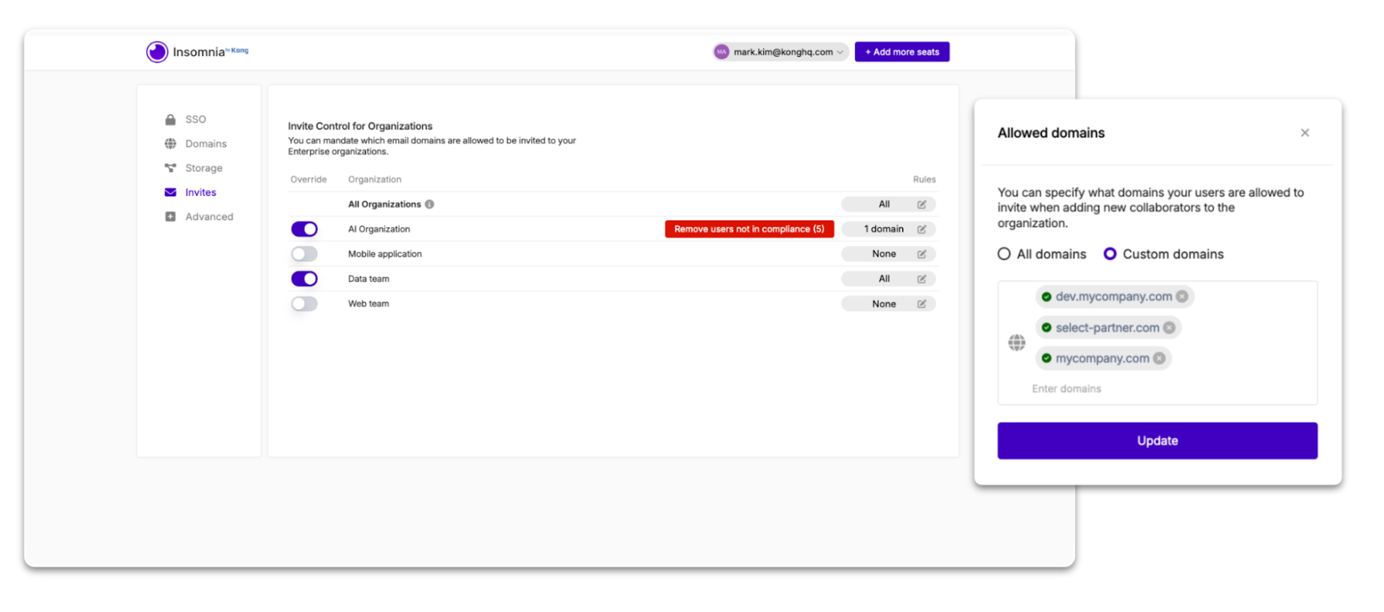Open the Advanced settings section
This screenshot has height=612, width=1384.
208,217
